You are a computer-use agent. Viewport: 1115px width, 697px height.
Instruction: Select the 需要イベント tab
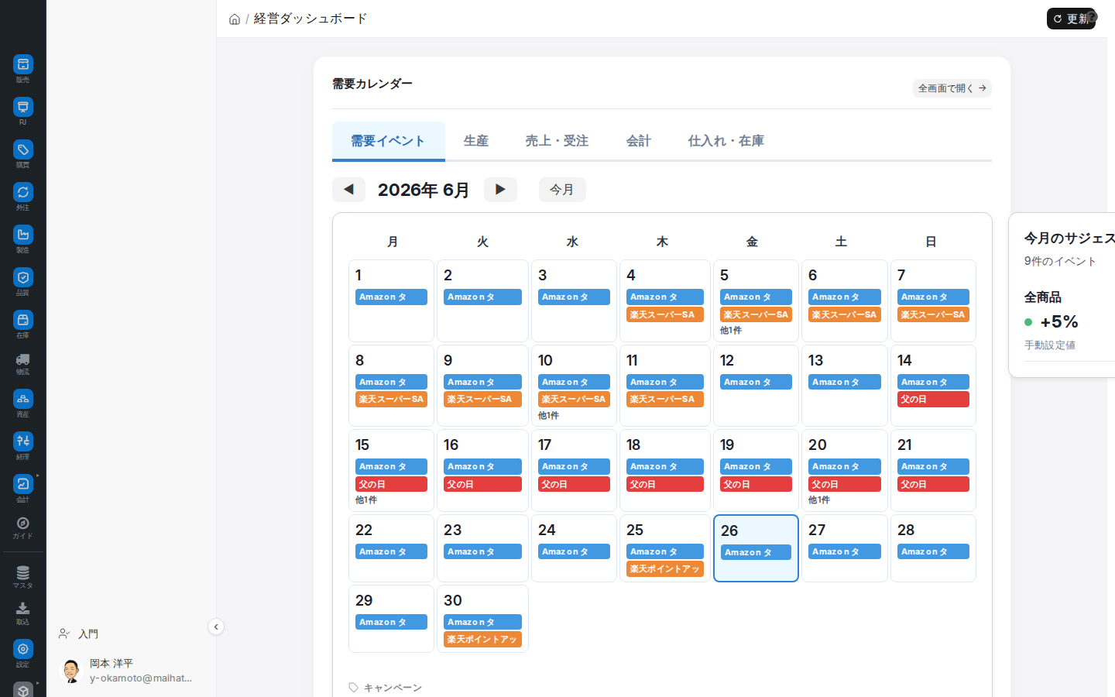pos(388,141)
